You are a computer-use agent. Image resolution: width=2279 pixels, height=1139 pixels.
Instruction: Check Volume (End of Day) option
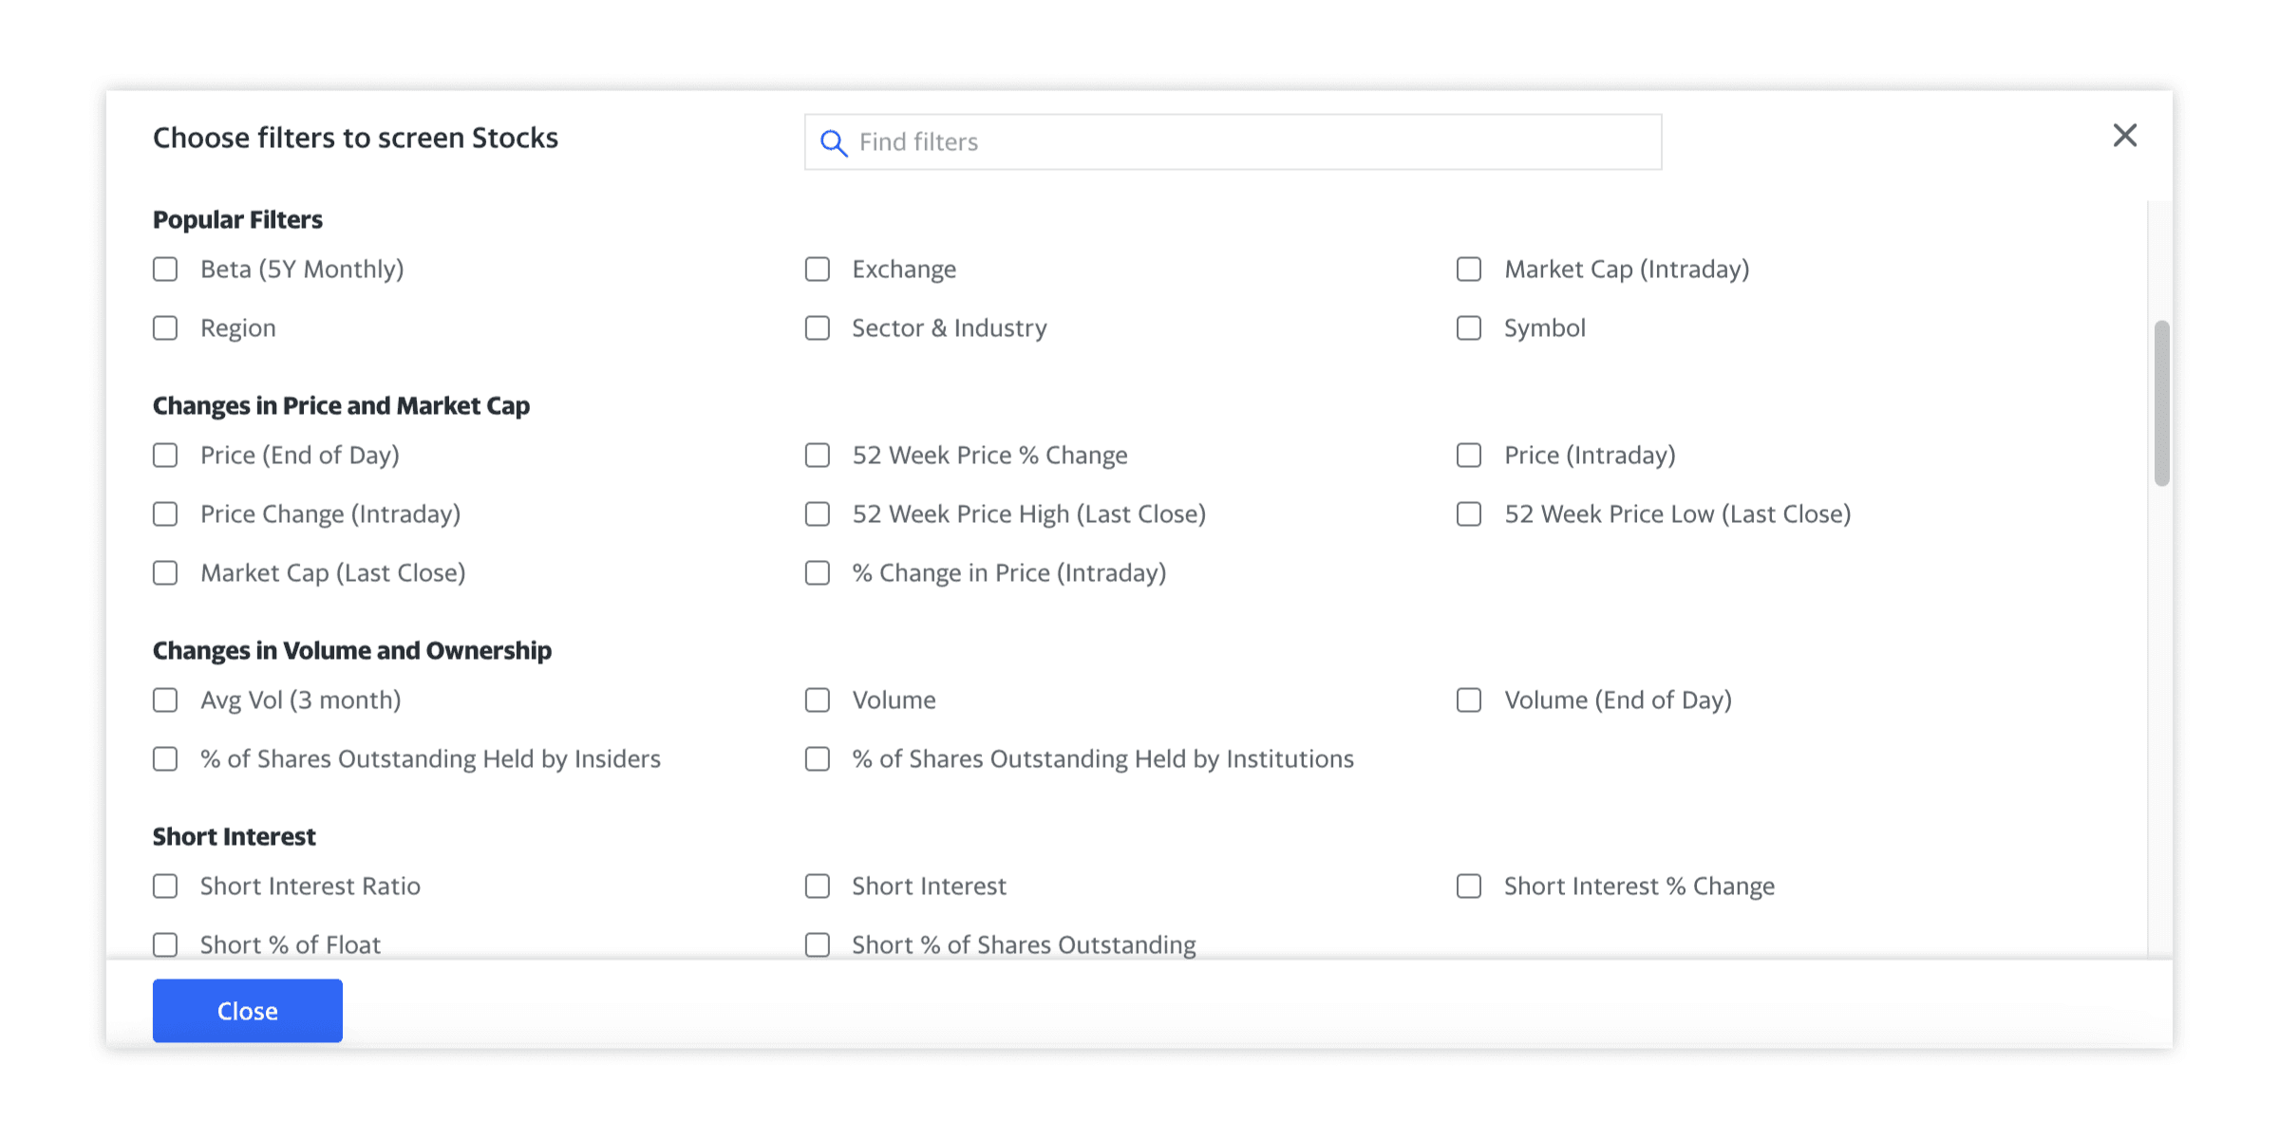point(1468,700)
